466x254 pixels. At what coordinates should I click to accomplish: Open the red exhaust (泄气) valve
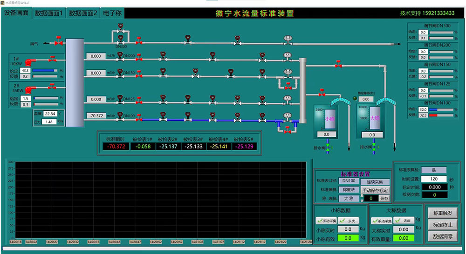click(58, 42)
